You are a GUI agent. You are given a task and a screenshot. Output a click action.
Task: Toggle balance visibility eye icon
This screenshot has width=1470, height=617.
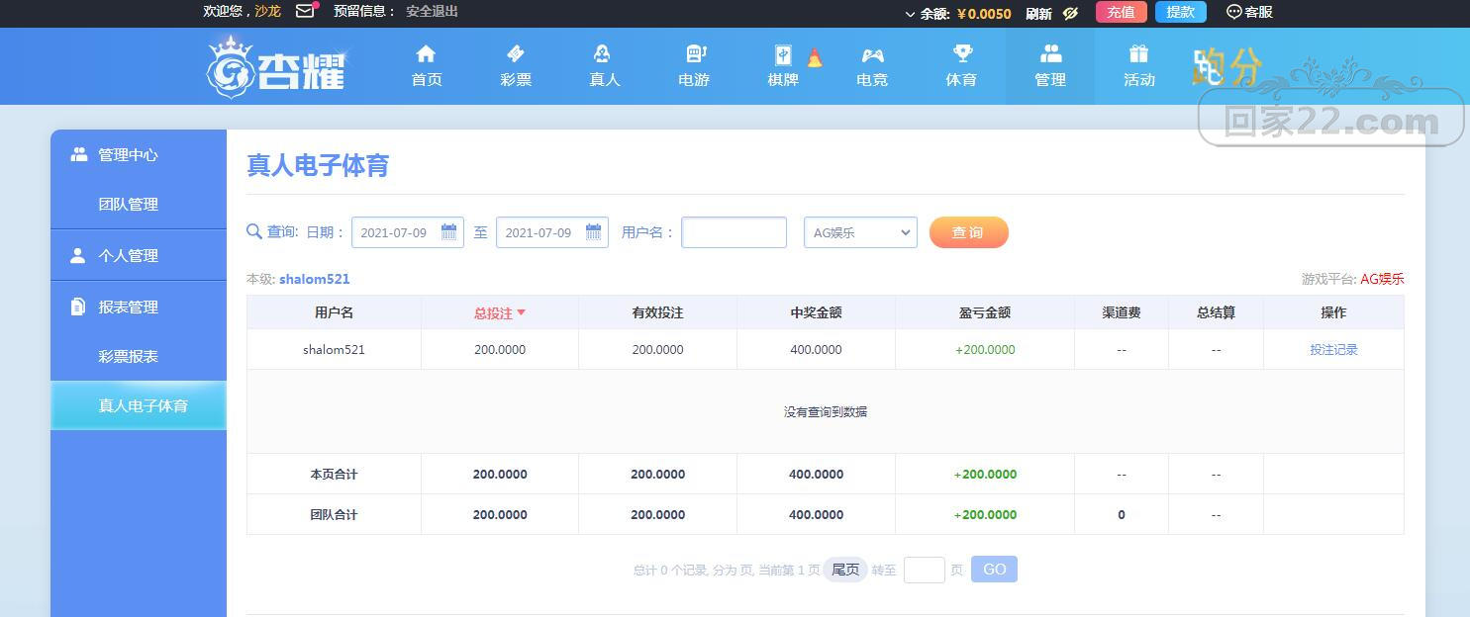click(x=1070, y=13)
